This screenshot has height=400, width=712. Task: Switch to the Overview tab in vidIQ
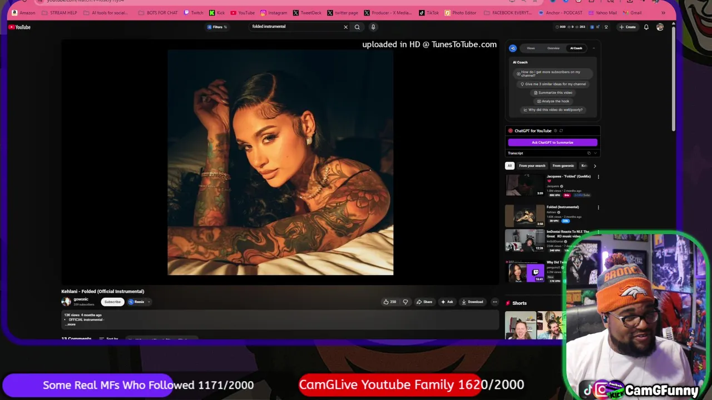[x=553, y=48]
